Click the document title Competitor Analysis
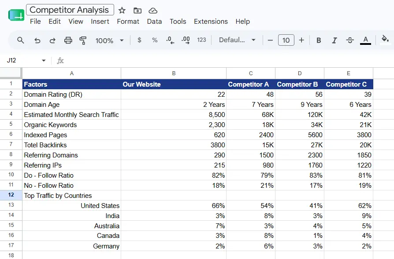This screenshot has height=259, width=394. point(70,10)
